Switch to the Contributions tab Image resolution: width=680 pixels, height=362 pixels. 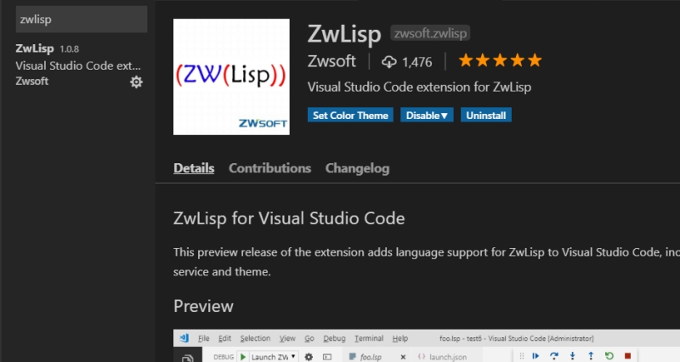point(269,168)
